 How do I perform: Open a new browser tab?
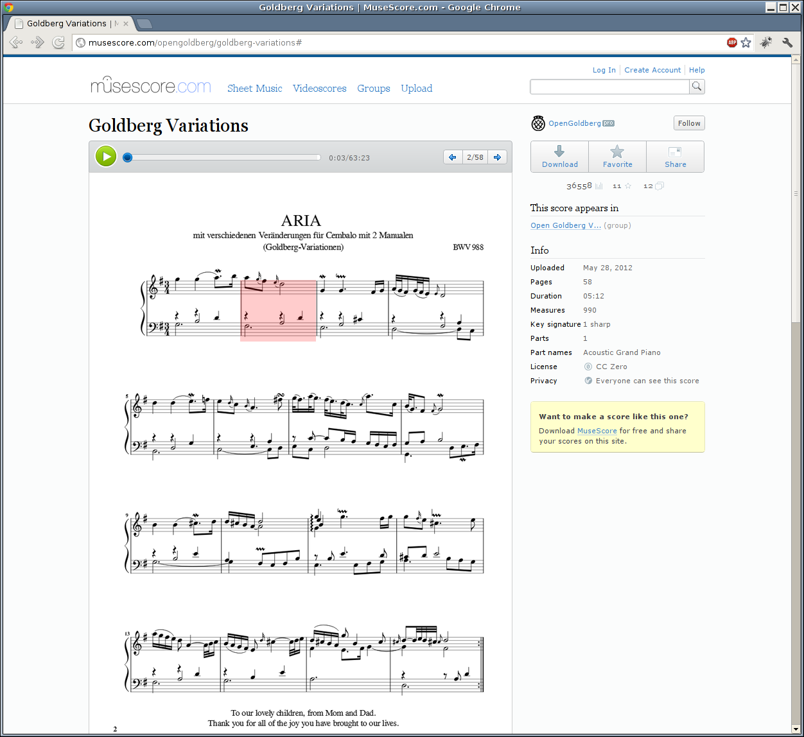pyautogui.click(x=144, y=24)
